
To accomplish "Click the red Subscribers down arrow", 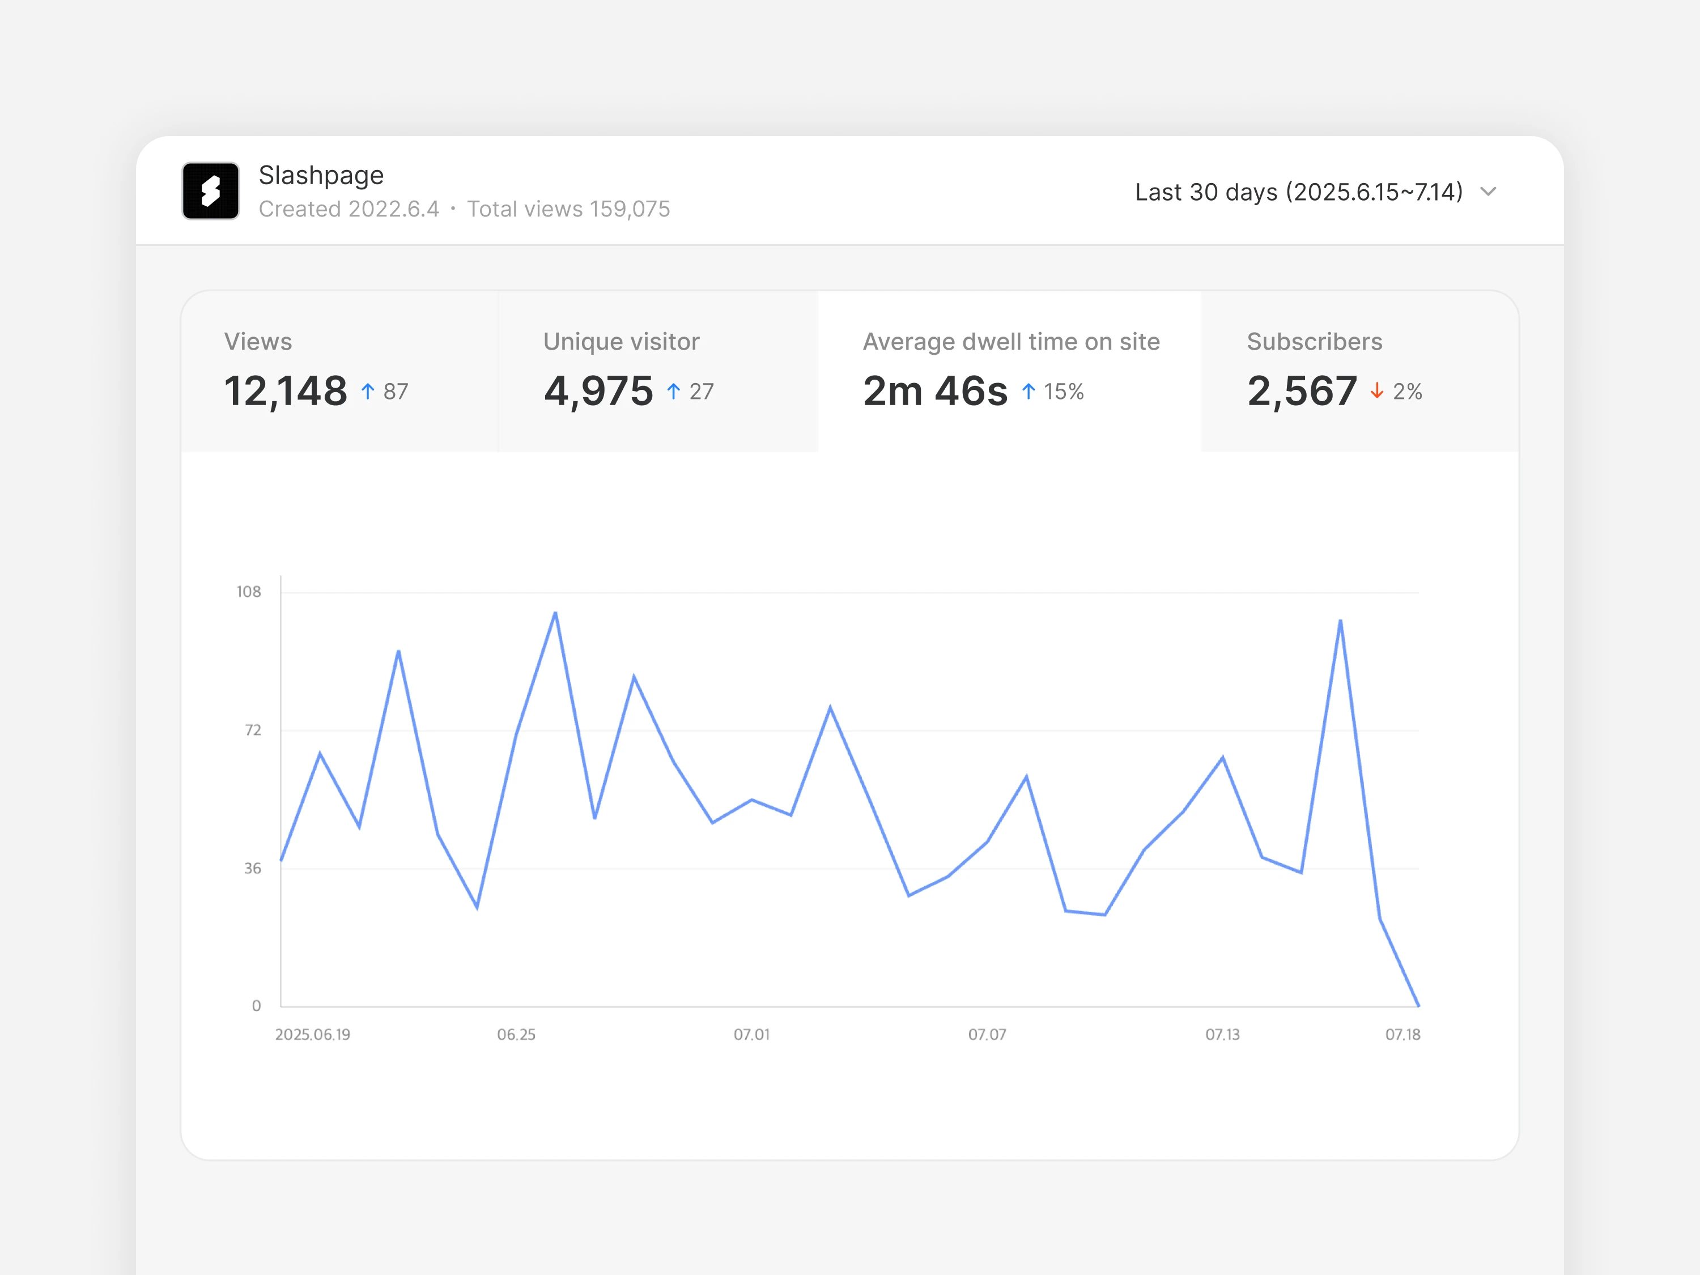I will [x=1377, y=391].
